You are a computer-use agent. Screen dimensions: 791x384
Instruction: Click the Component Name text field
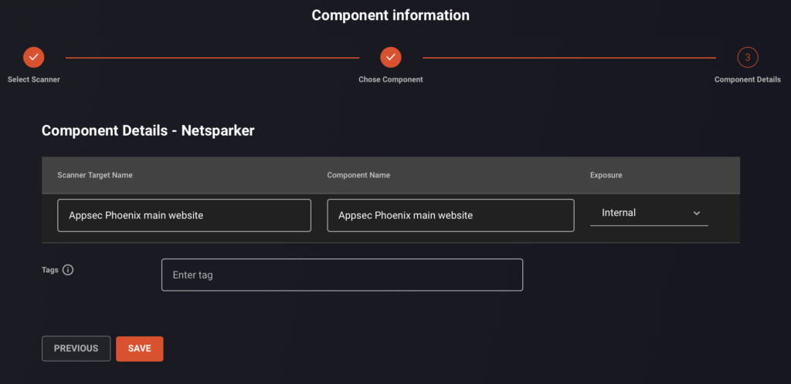tap(450, 215)
